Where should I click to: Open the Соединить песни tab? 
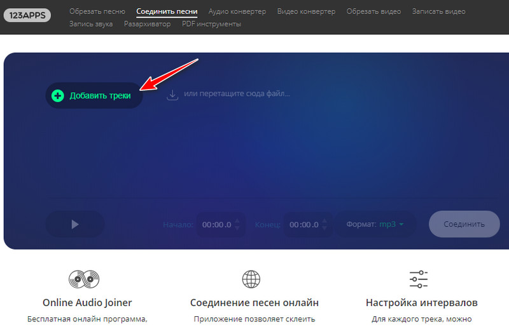[x=167, y=11]
